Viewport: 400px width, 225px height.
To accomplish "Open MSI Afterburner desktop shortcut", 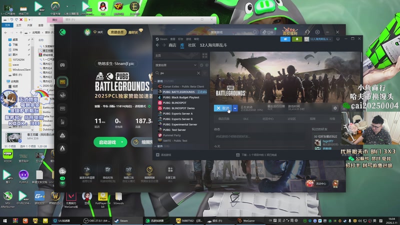I will coord(7,199).
